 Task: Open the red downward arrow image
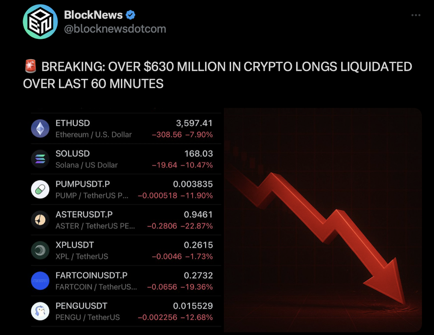pos(323,219)
